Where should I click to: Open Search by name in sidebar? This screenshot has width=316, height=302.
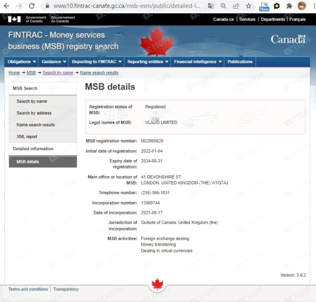click(43, 102)
